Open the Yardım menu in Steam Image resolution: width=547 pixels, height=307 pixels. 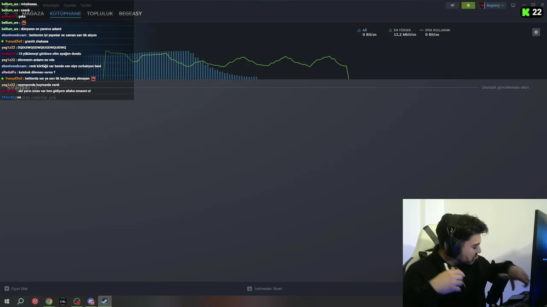pyautogui.click(x=85, y=5)
